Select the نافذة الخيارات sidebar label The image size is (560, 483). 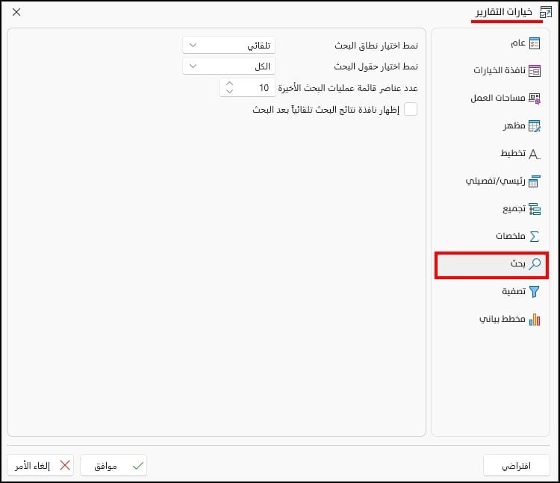pos(500,70)
